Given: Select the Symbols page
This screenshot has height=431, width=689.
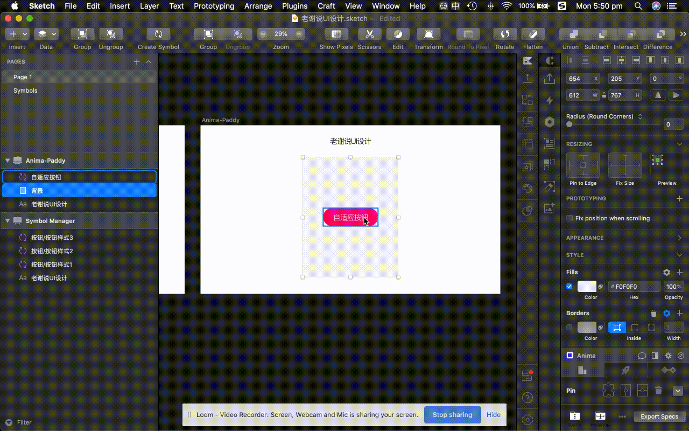Looking at the screenshot, I should click(x=25, y=91).
